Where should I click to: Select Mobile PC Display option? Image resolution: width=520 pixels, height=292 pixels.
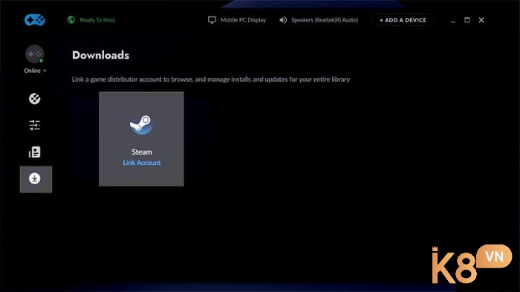pyautogui.click(x=243, y=20)
